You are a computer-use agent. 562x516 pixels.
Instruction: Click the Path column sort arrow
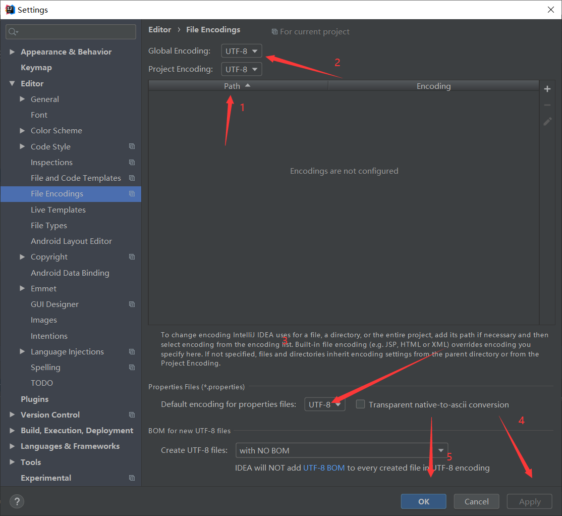[248, 85]
